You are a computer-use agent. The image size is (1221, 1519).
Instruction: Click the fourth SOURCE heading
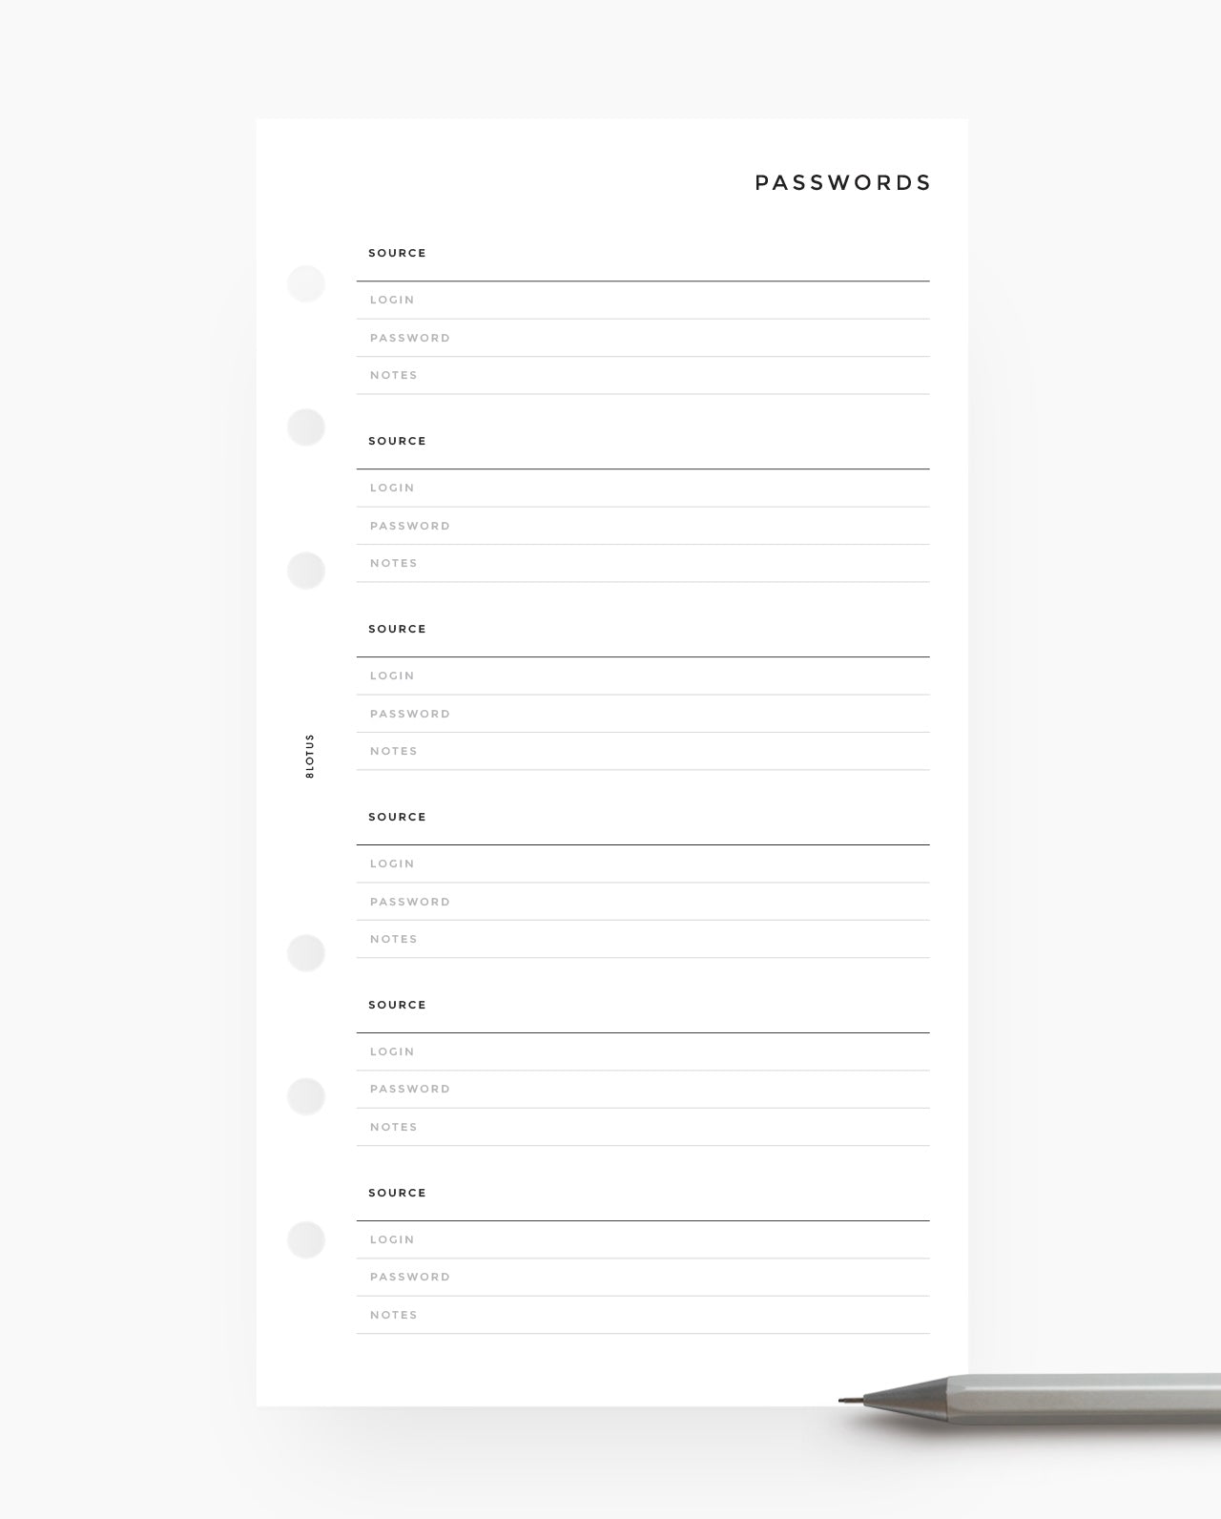(397, 817)
